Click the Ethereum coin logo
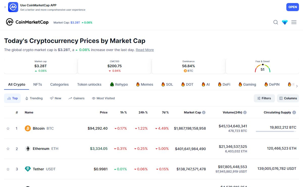This screenshot has height=187, width=303. [x=28, y=149]
